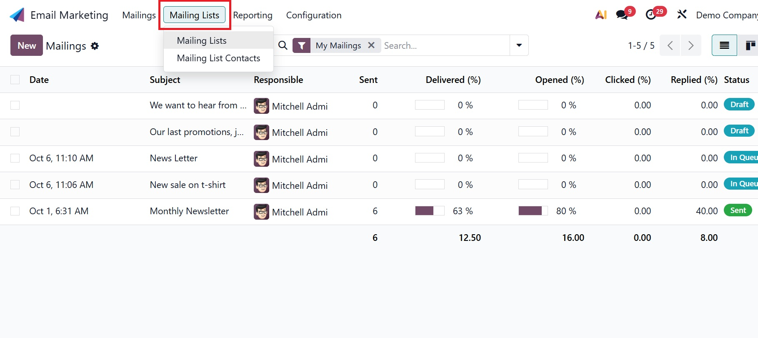758x338 pixels.
Task: Remove the My Mailings filter
Action: 371,45
